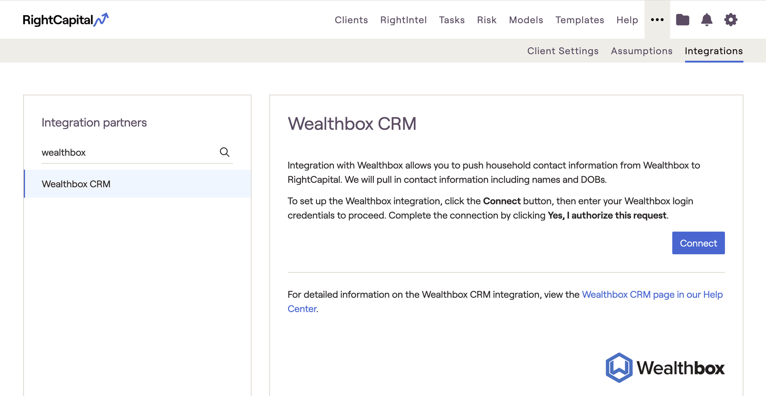
Task: Open the Risk section
Action: point(486,20)
